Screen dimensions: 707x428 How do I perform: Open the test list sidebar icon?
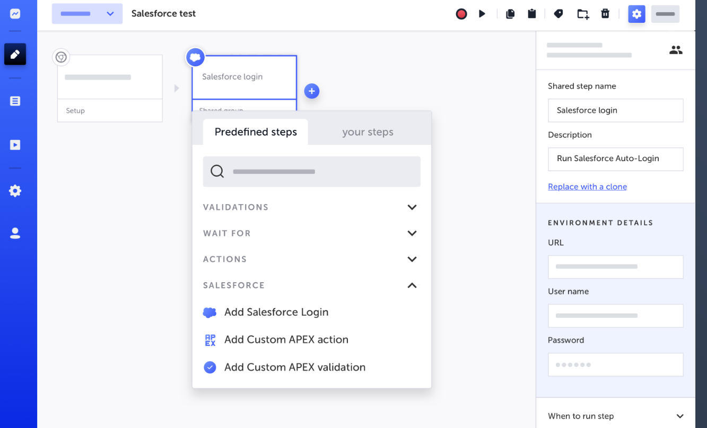(x=15, y=101)
